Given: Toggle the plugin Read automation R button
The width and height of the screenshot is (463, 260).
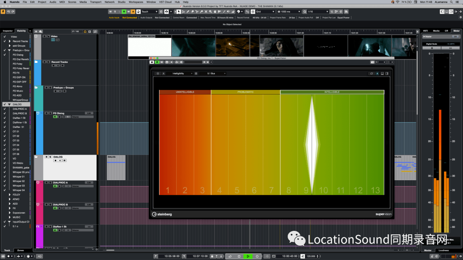Looking at the screenshot, I should click(x=157, y=62).
